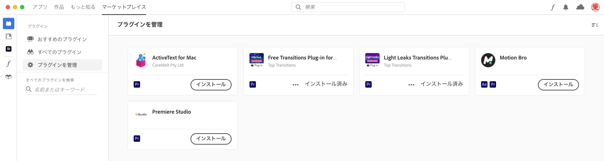This screenshot has height=161, width=604.
Task: Open the Apps icon in left rail
Action: click(x=9, y=24)
